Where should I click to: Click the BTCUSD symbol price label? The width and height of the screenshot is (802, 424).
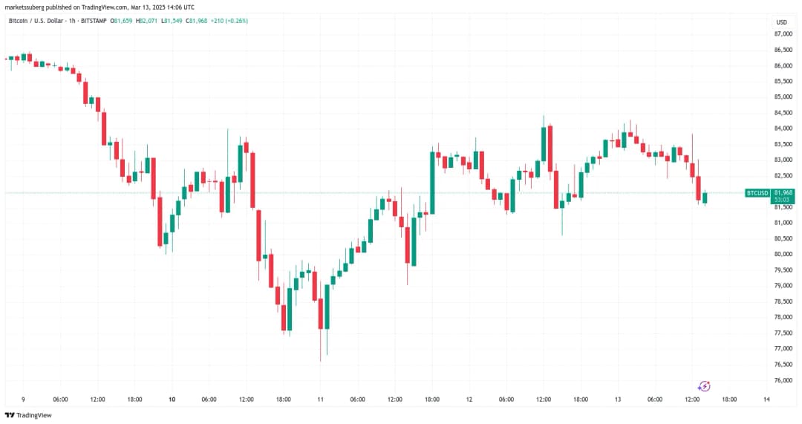(757, 193)
